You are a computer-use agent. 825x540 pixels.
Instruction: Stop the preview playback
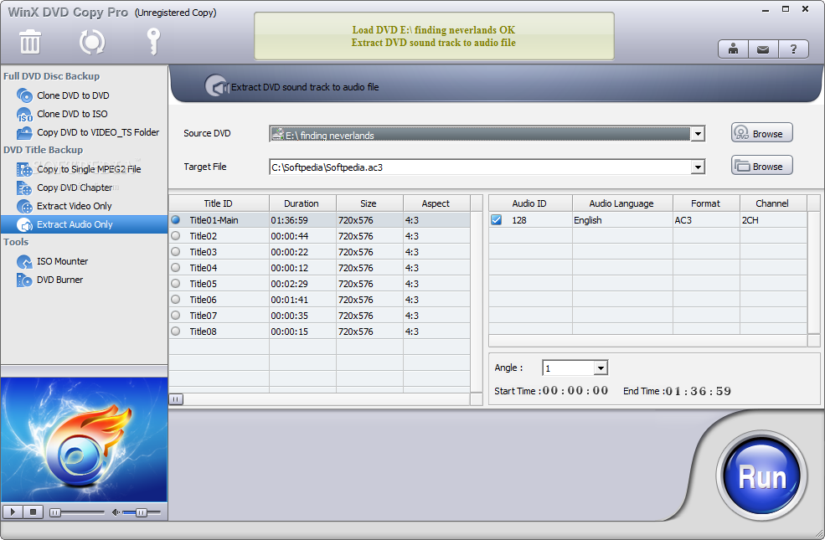(x=34, y=512)
